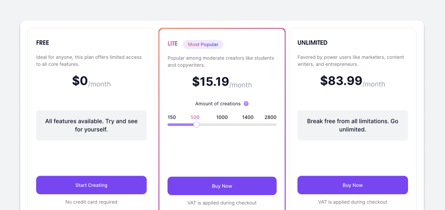Click the LITE plan title

(x=173, y=44)
